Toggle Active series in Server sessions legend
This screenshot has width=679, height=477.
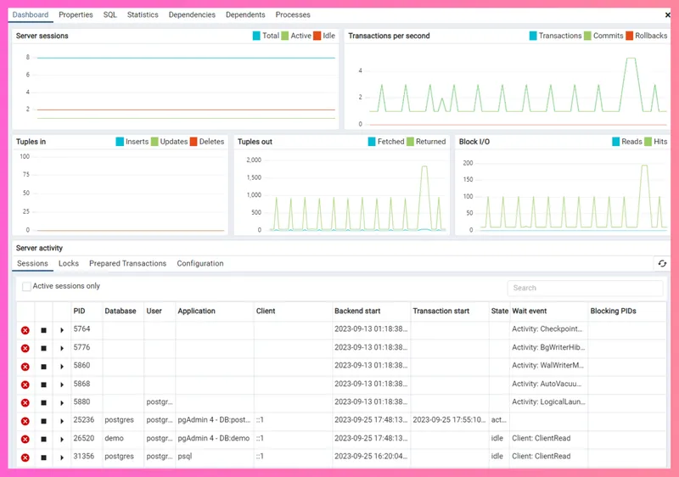285,36
